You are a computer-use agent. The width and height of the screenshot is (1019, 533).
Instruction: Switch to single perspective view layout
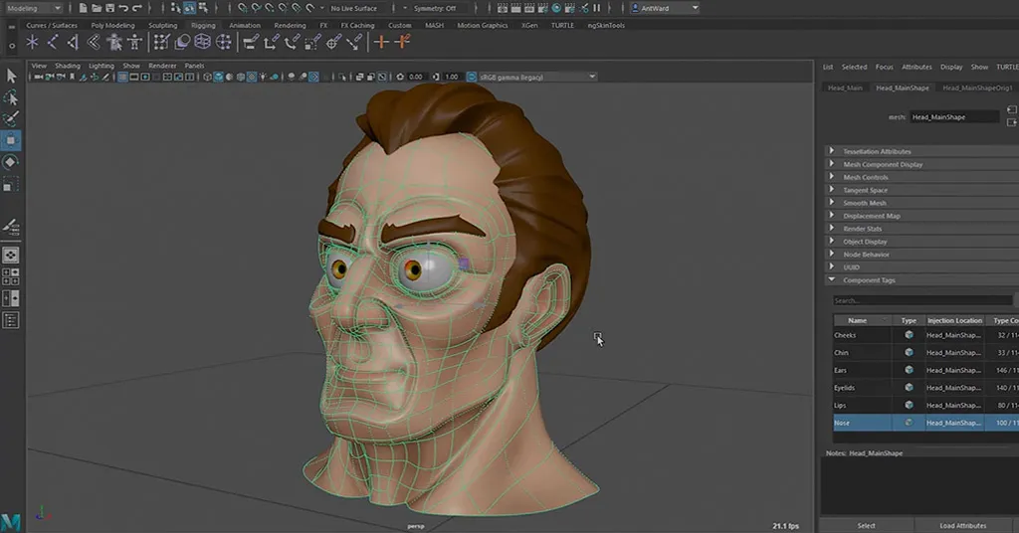click(x=11, y=256)
